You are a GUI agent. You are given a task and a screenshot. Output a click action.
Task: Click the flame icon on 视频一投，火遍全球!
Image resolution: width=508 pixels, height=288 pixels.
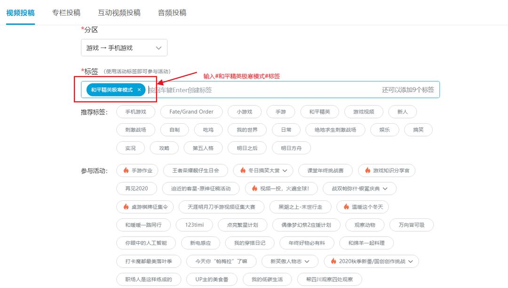click(x=254, y=188)
